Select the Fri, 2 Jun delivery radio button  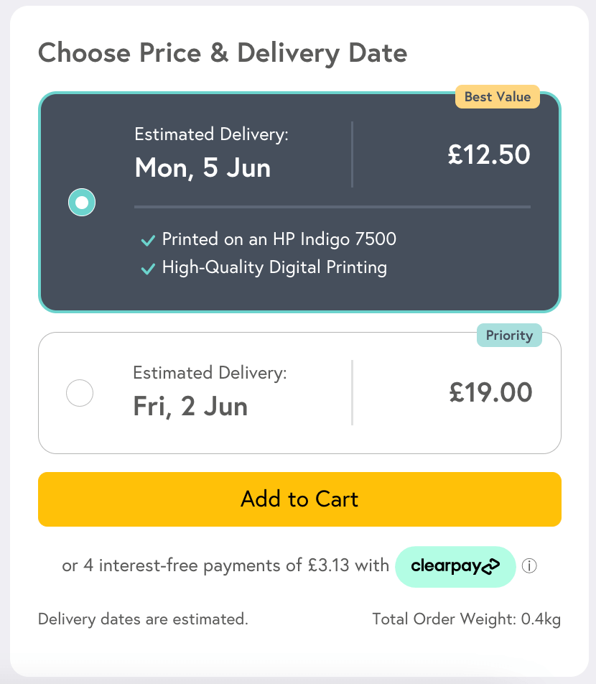[80, 393]
